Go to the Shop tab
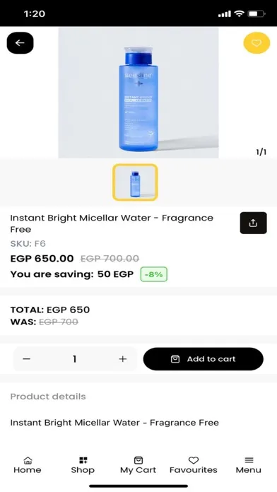 [x=83, y=465]
